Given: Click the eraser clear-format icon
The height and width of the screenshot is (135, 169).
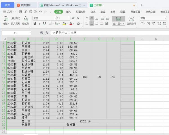Looking at the screenshot, I should (78, 23).
